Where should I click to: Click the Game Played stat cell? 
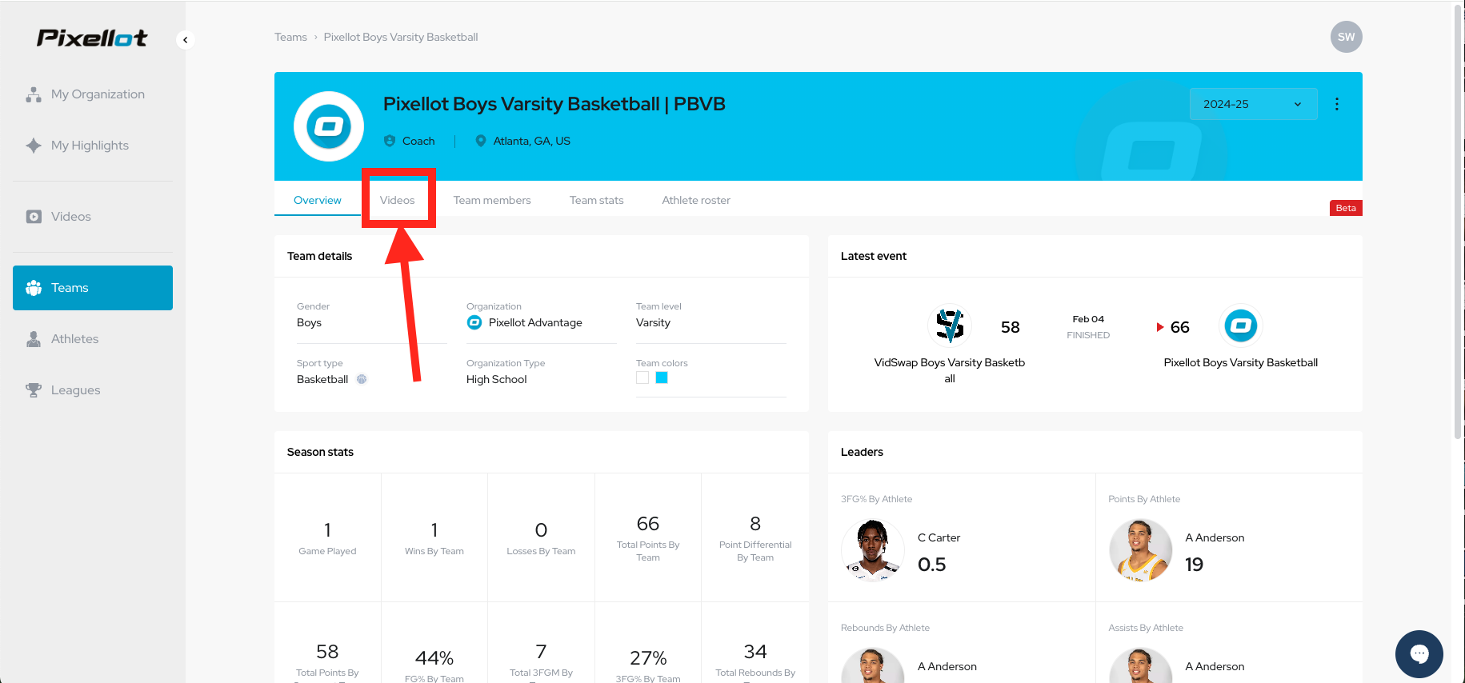pos(328,537)
